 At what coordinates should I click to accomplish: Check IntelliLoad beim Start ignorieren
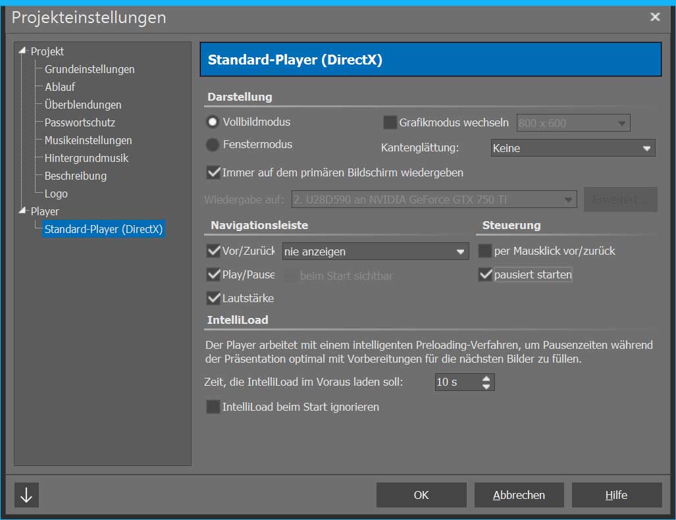pos(213,407)
